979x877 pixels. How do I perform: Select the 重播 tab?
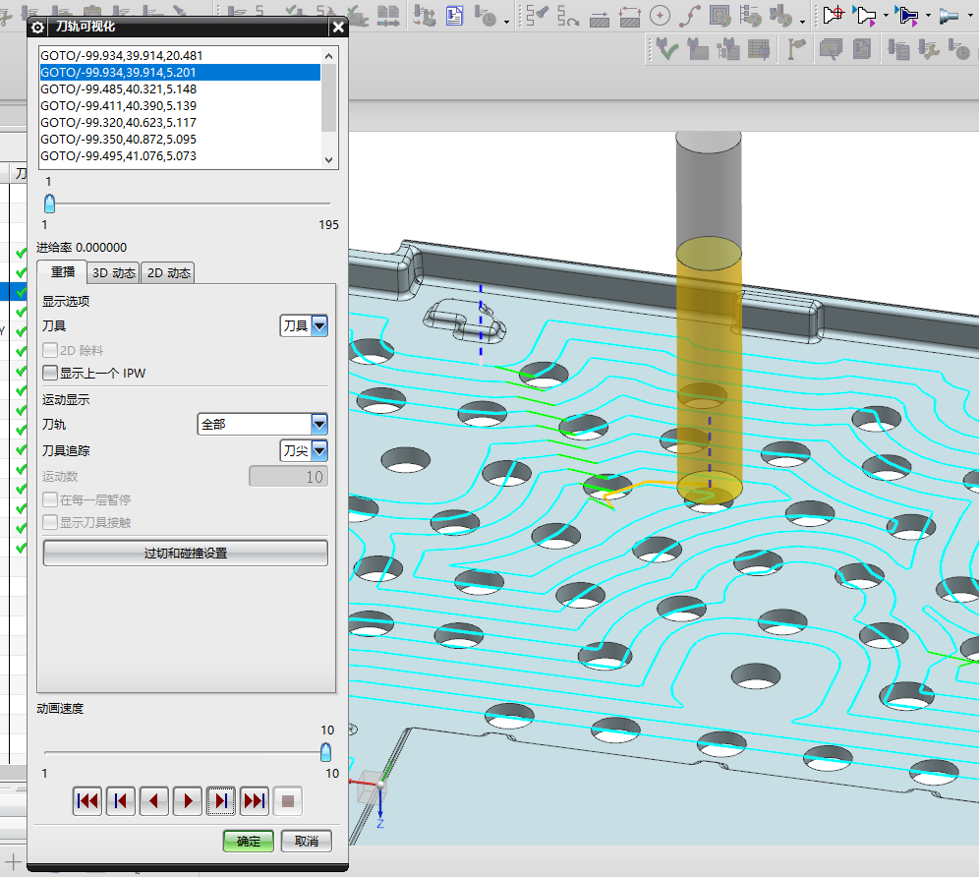(62, 272)
